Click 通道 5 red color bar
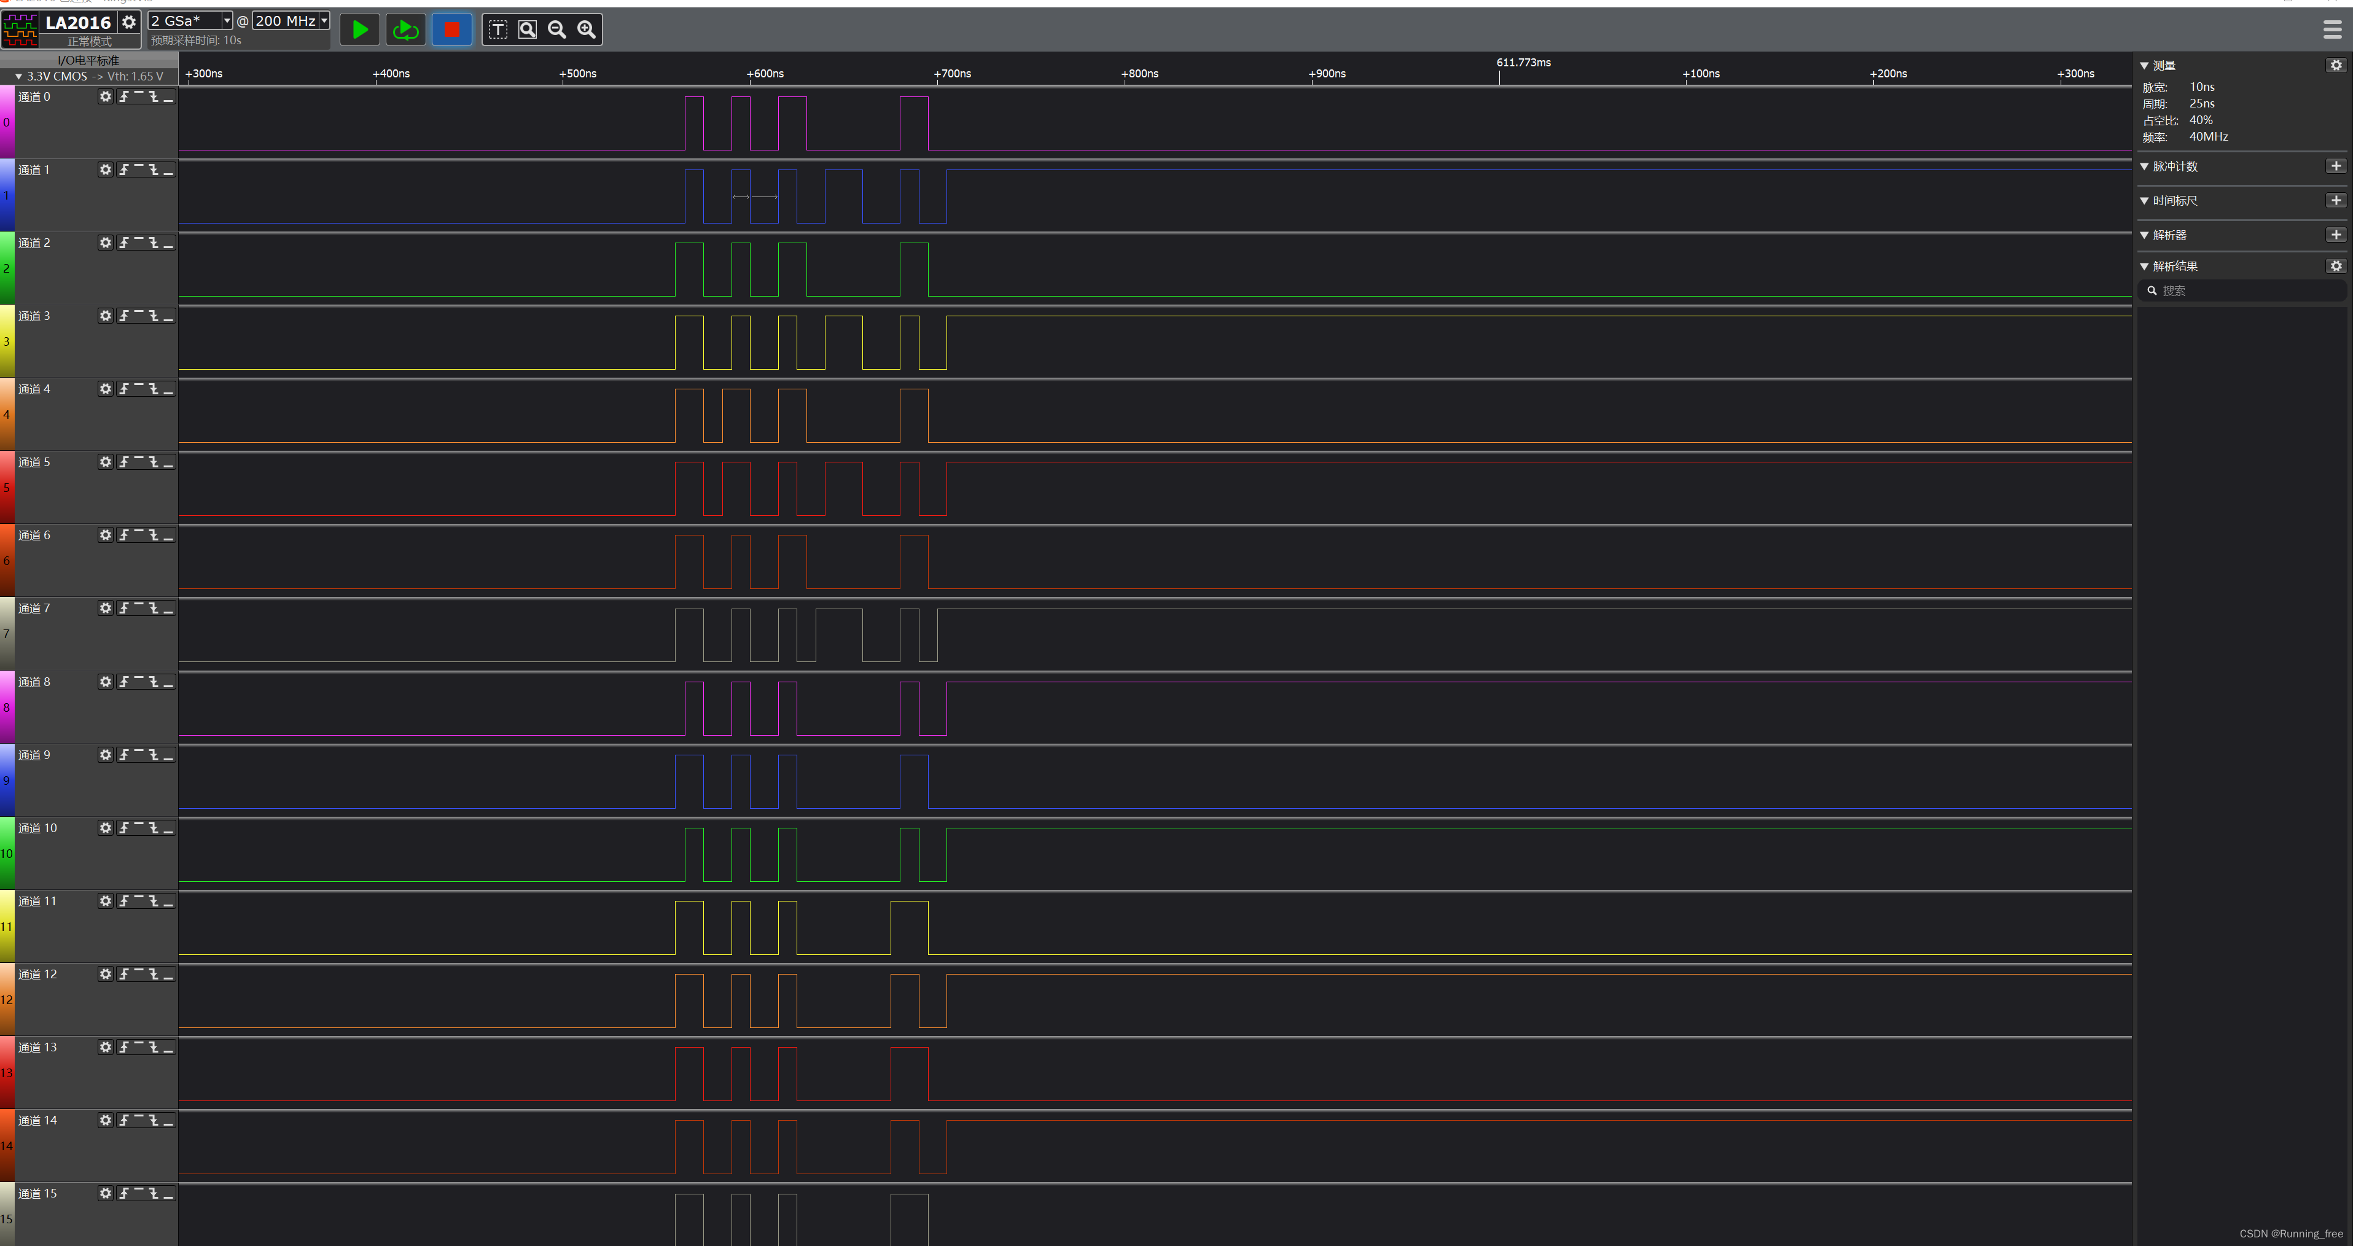This screenshot has width=2353, height=1246. [x=6, y=488]
